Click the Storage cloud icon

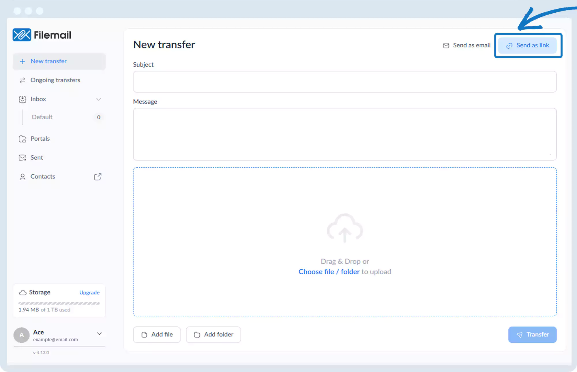point(23,292)
